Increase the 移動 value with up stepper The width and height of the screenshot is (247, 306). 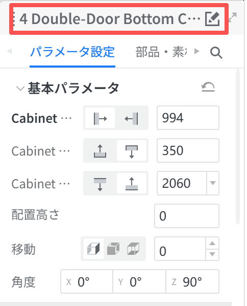(212, 243)
